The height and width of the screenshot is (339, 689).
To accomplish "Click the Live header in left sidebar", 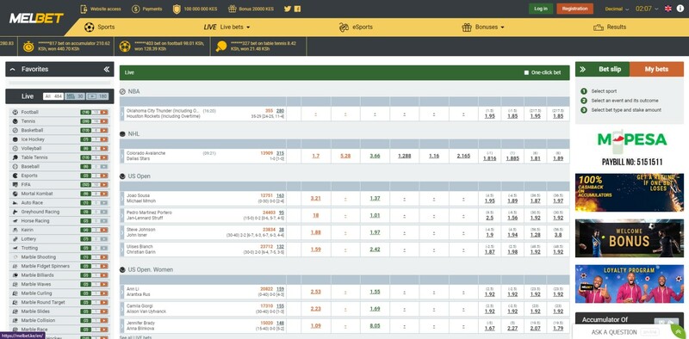I will pos(28,96).
